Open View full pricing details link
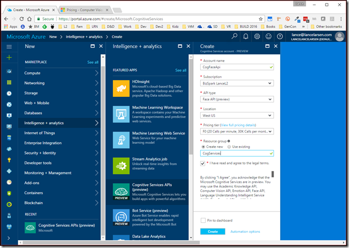349x248 pixels. coord(238,125)
